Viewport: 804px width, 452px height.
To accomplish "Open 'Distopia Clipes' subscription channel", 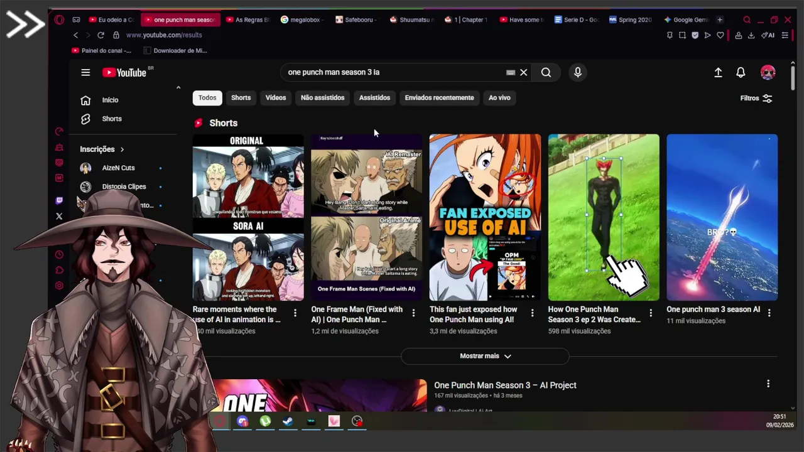I will coord(124,186).
